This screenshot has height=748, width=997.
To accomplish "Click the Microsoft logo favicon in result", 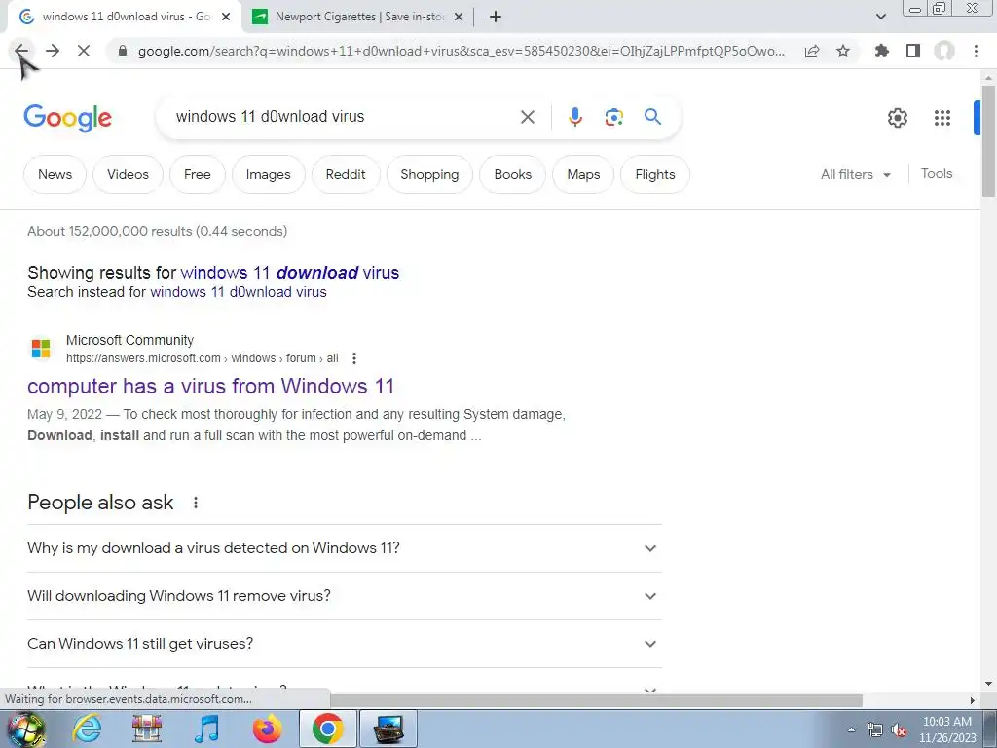I will click(41, 349).
